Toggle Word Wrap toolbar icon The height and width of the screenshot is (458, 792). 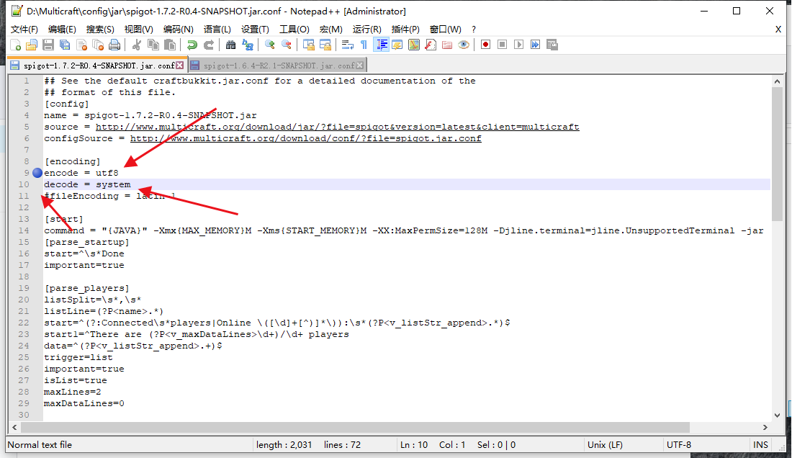coord(348,45)
